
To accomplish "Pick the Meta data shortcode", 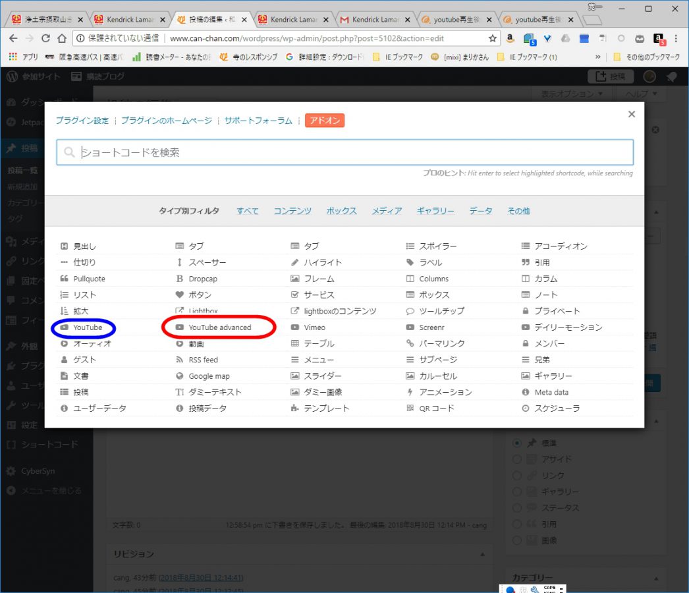I will [x=545, y=393].
